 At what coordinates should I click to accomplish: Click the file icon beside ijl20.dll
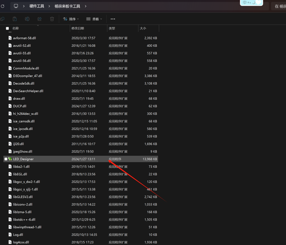coord(10,144)
